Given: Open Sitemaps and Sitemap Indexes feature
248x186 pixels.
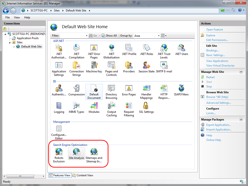Looking at the screenshot, I should tap(94, 155).
